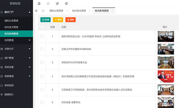Check the checkbox for row 4
179x108 pixels.
point(42,76)
